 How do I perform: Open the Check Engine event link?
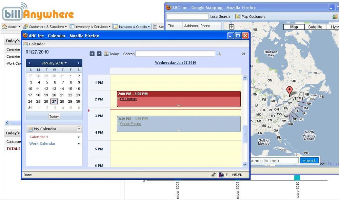pos(131,124)
